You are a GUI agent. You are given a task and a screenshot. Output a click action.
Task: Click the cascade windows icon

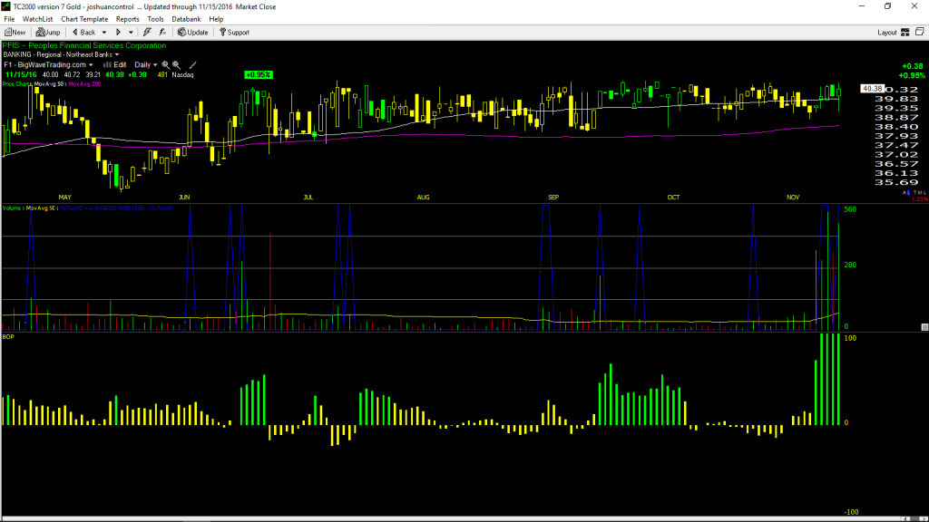point(920,32)
